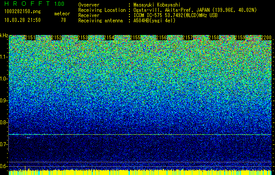This screenshot has height=175, width=275.
Task: Click the 0.8 kHz axis label
Action: tap(3, 122)
